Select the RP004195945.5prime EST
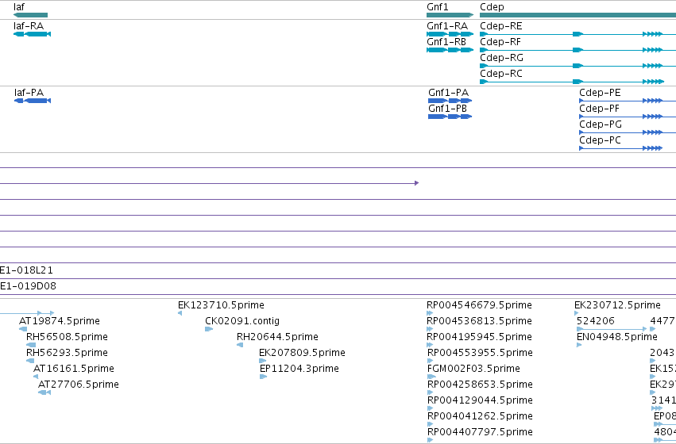The height and width of the screenshot is (444, 676). tap(480, 337)
